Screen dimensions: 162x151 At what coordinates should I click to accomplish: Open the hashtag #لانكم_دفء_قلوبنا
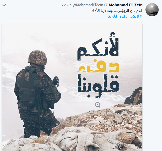(x=125, y=16)
